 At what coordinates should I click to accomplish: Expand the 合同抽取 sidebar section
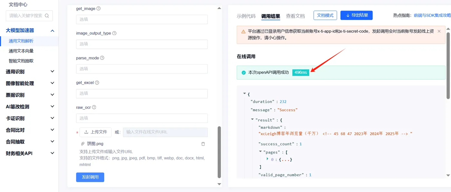[x=53, y=142]
